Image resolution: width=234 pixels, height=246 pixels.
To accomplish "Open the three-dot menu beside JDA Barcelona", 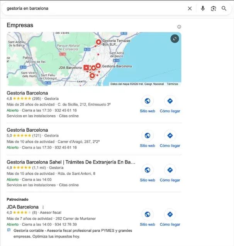I will click(x=43, y=207).
